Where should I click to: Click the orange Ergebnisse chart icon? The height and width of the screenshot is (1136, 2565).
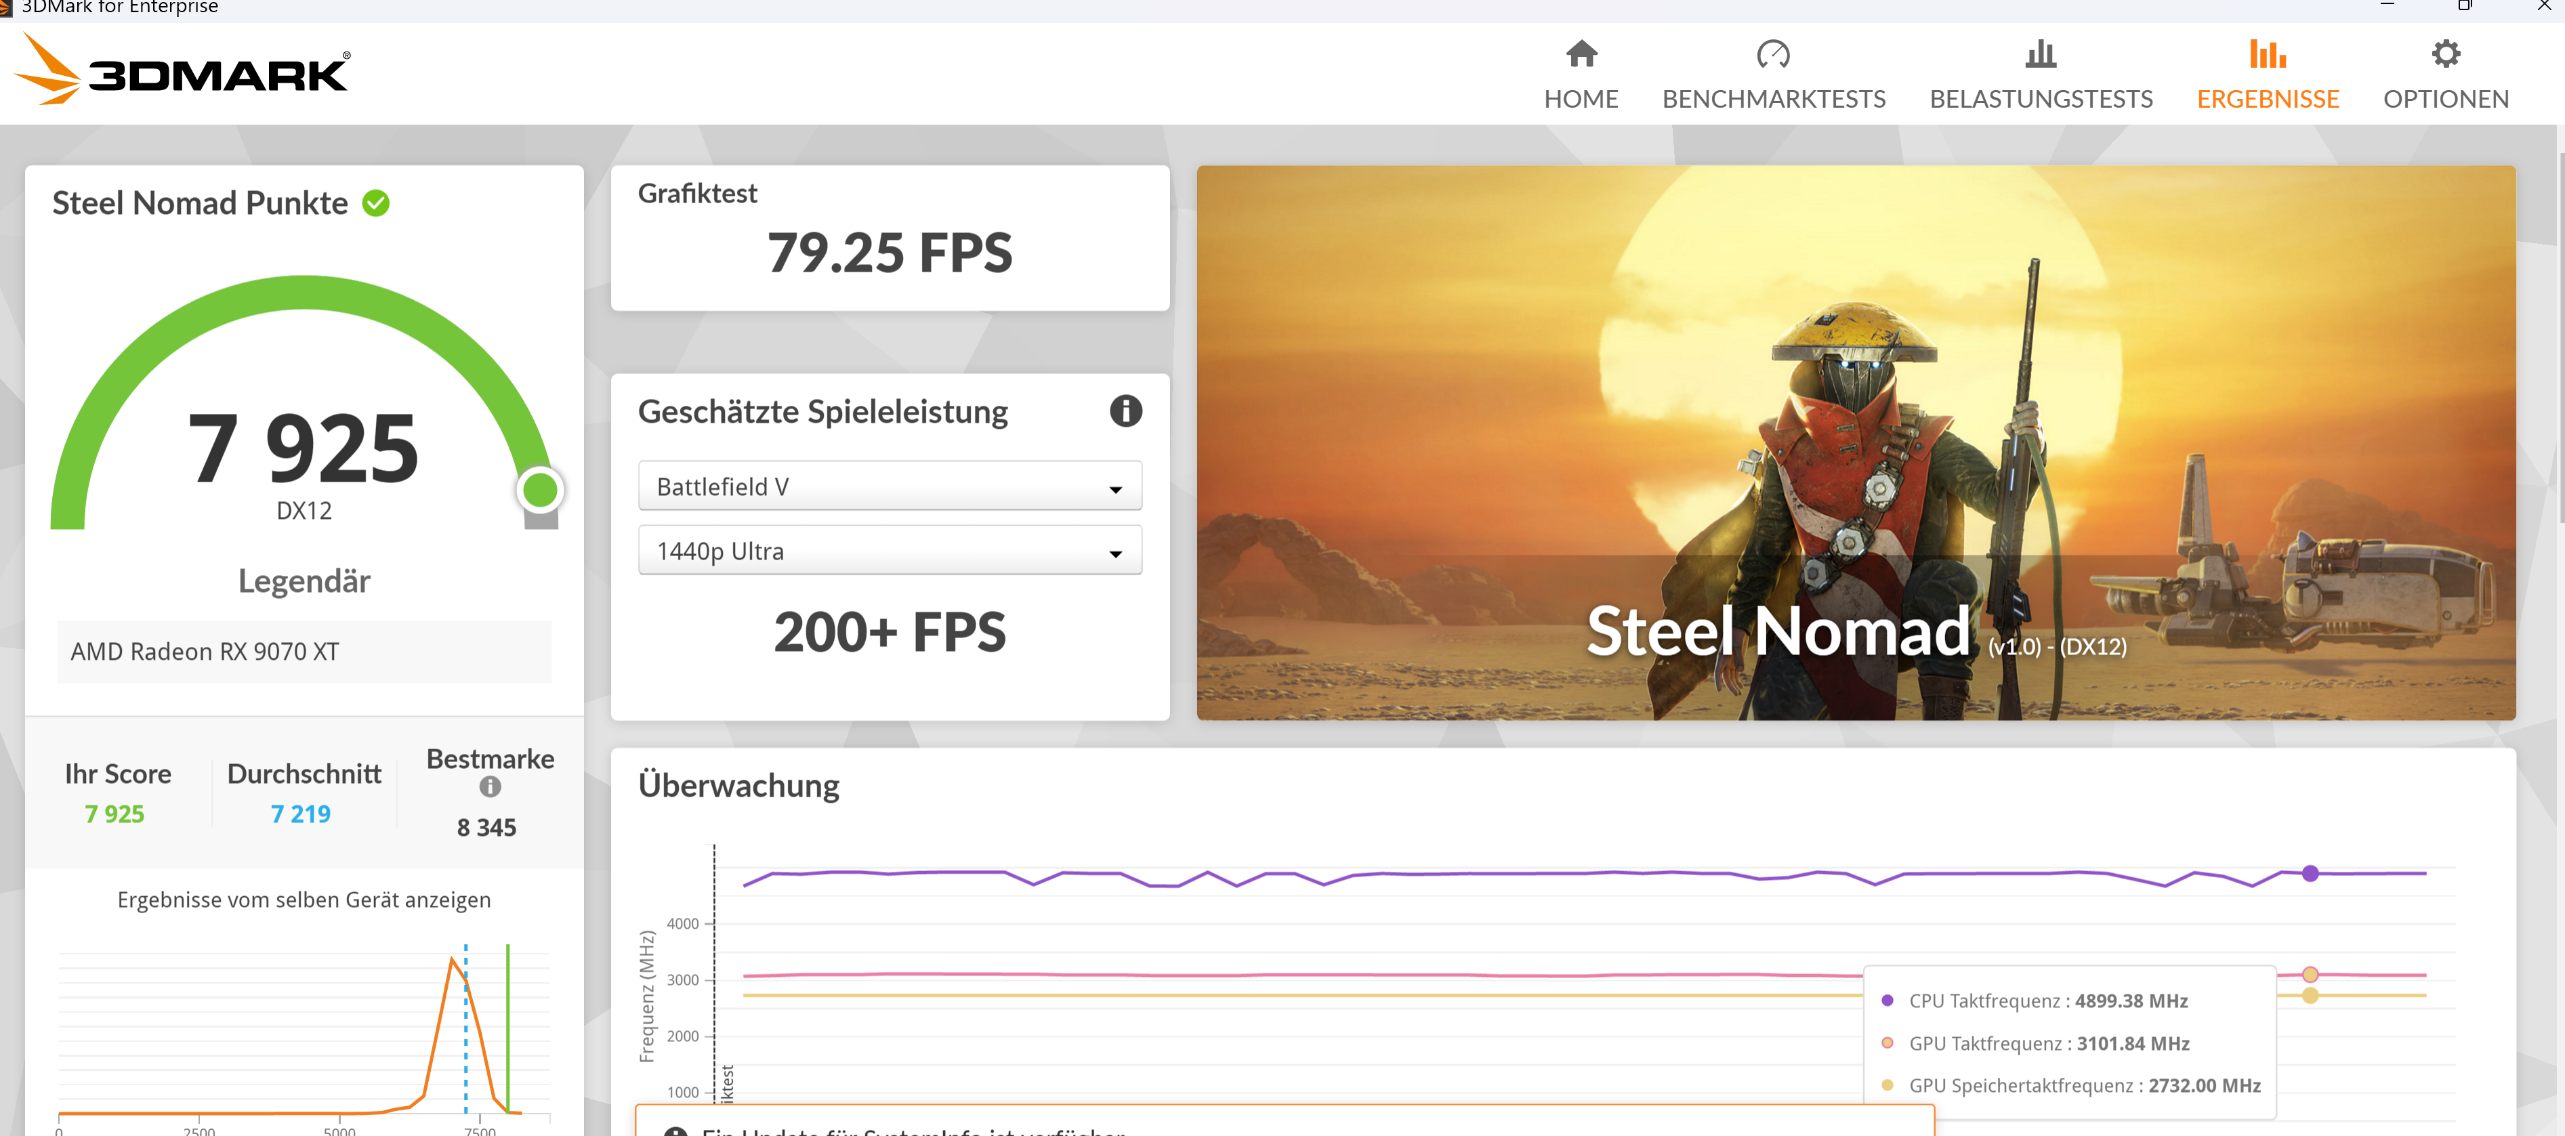click(2268, 54)
